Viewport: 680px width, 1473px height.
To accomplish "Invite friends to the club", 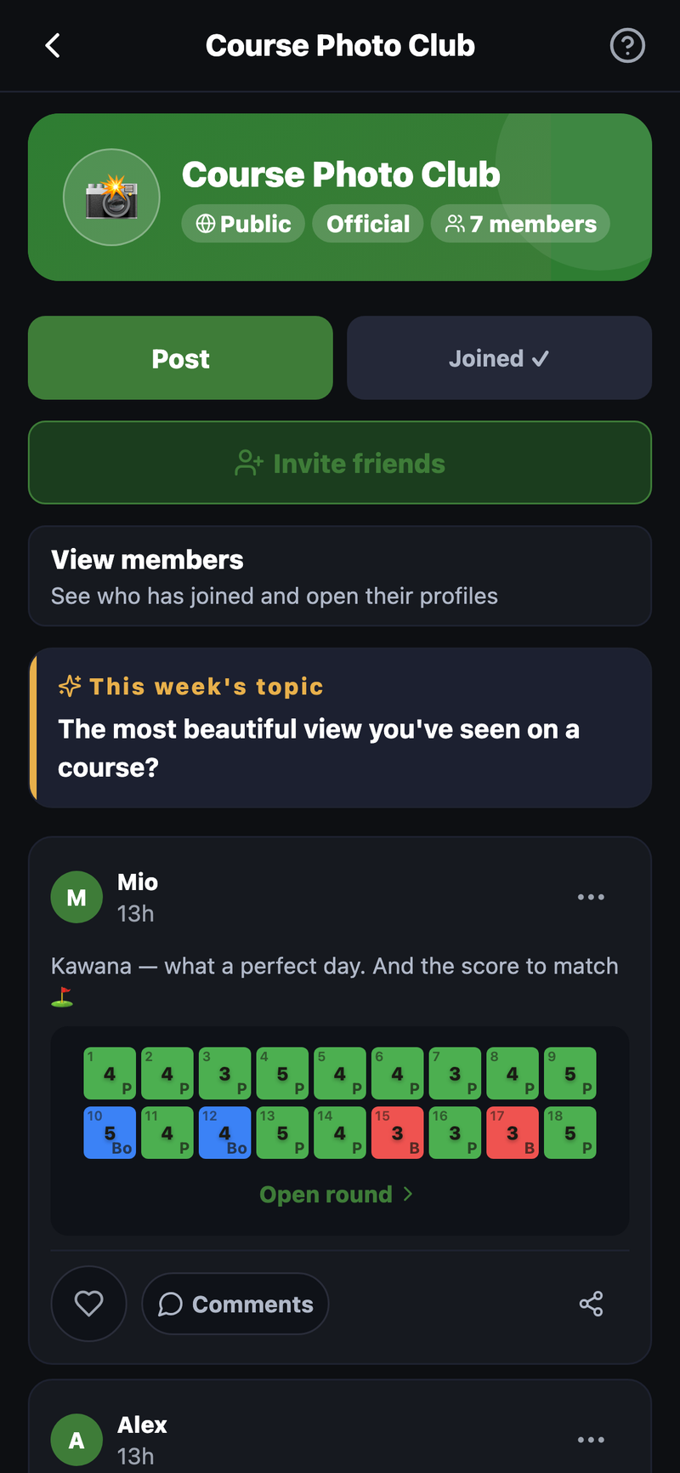I will coord(340,463).
